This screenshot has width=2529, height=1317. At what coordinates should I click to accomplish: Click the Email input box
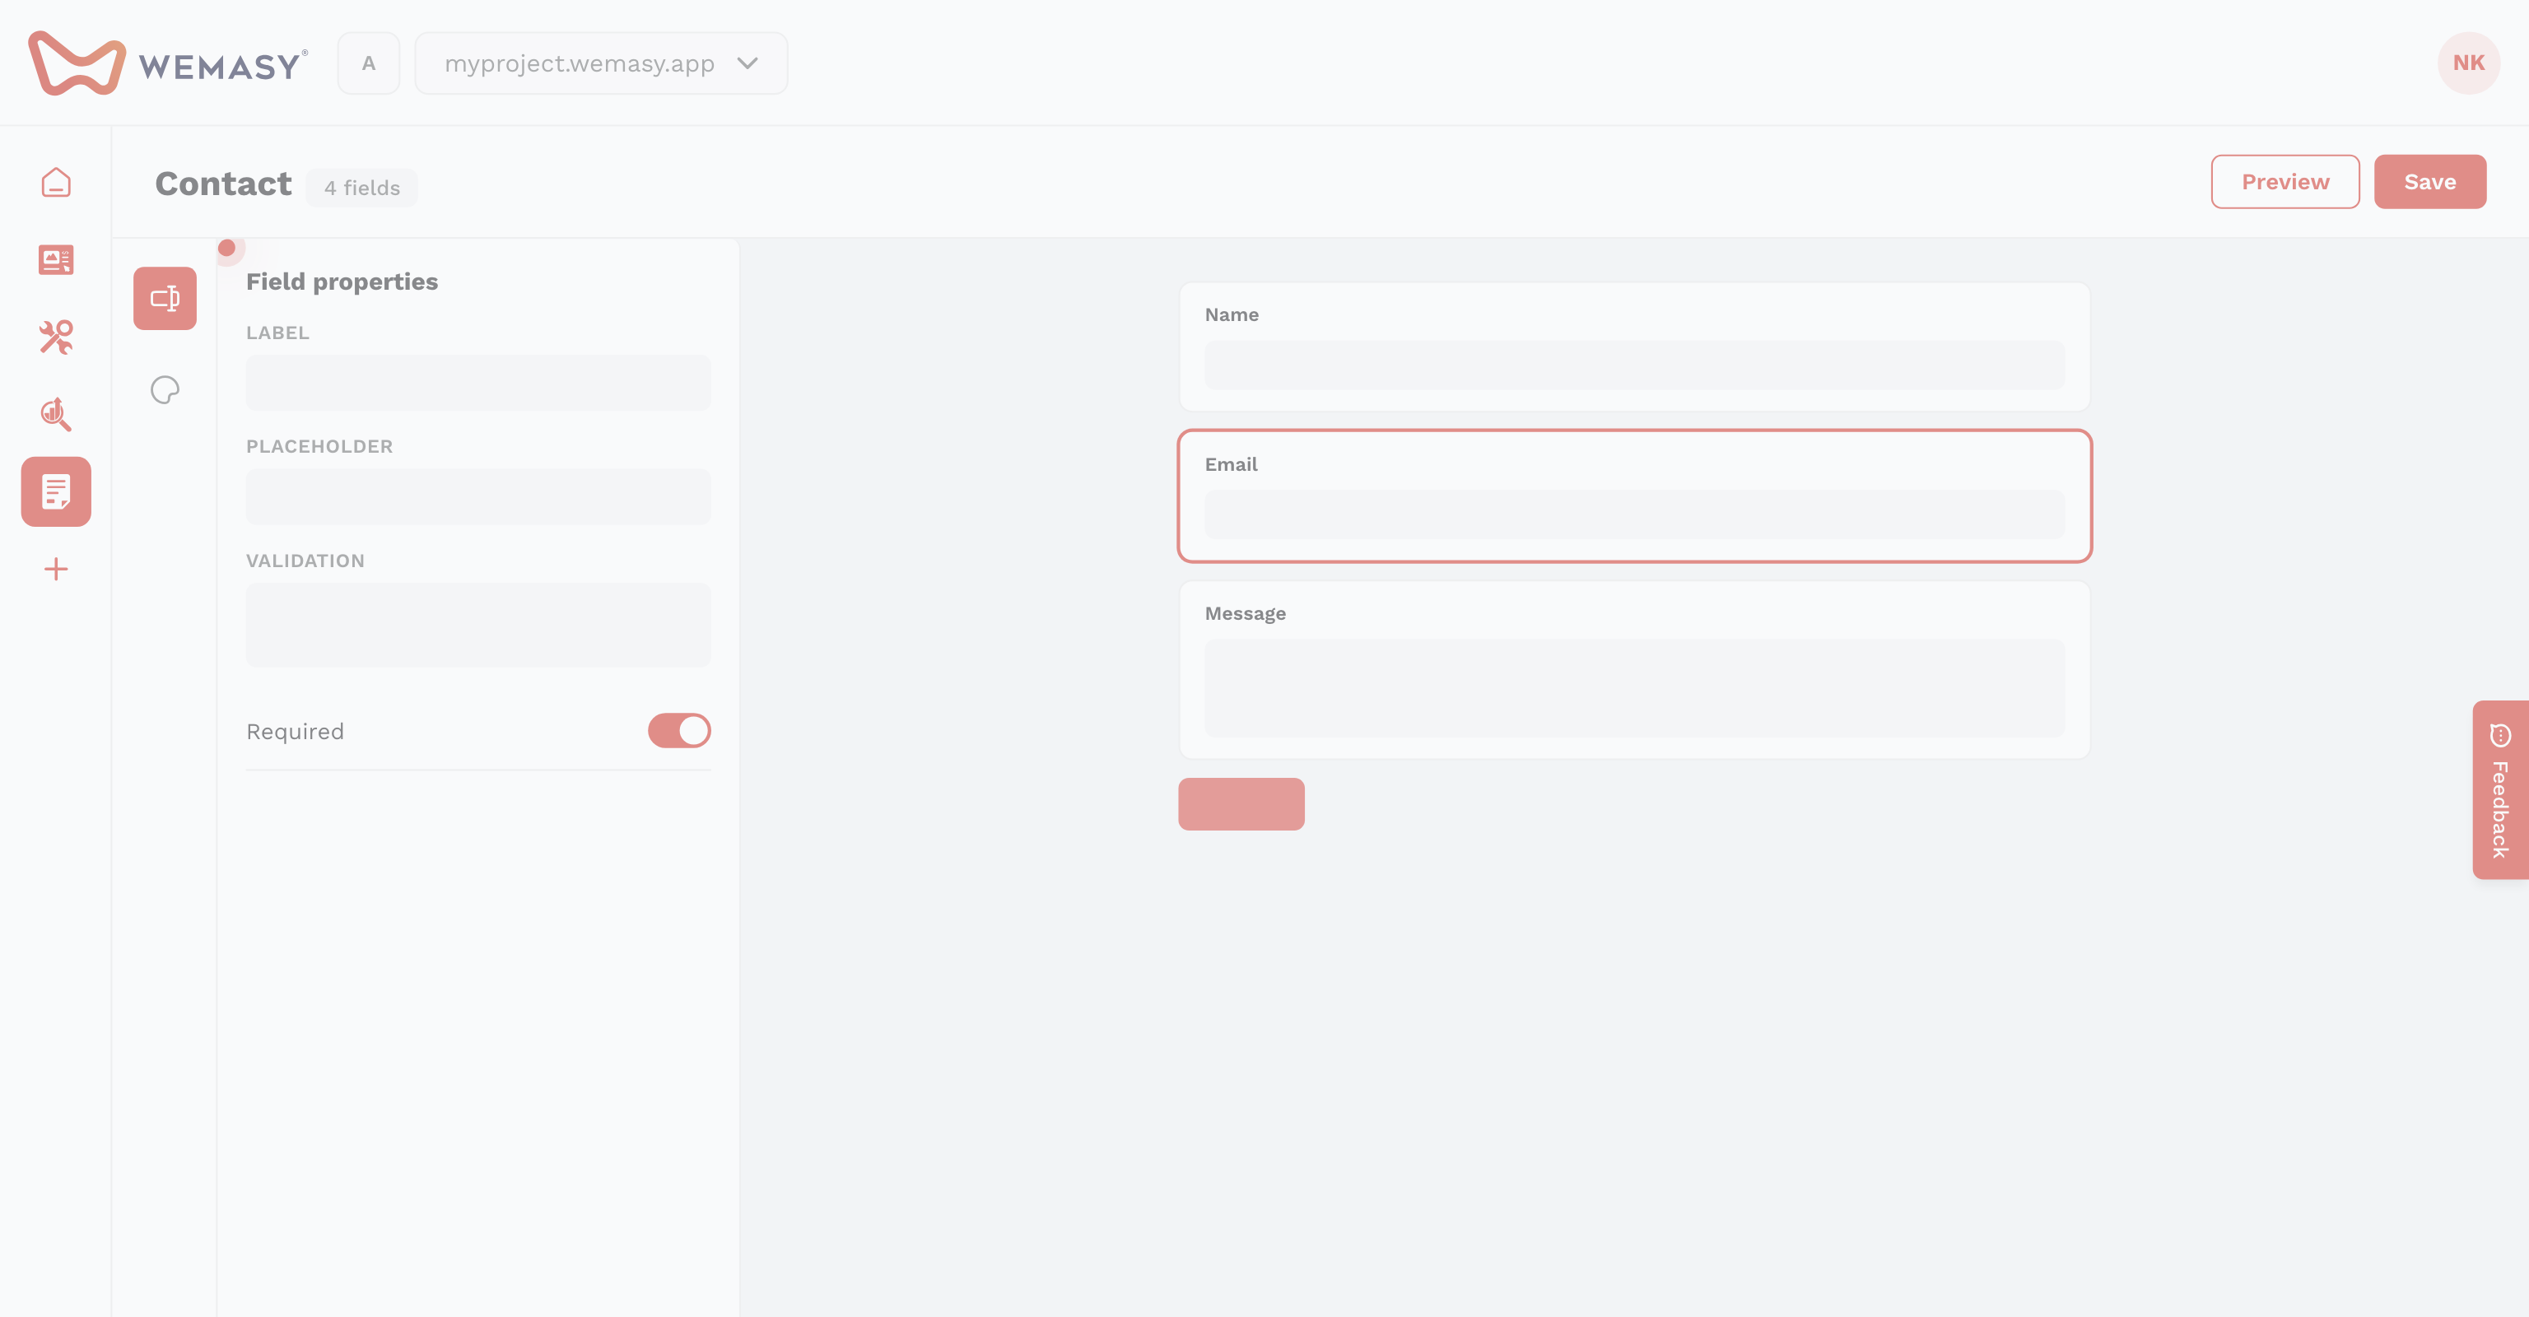click(1635, 514)
